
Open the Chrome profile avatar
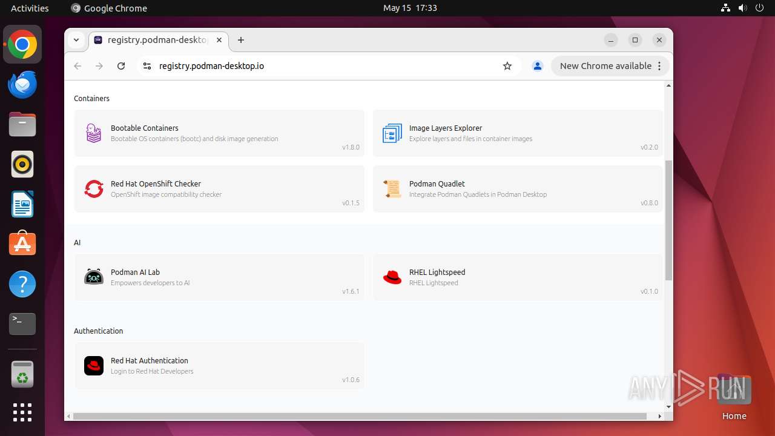pyautogui.click(x=537, y=66)
